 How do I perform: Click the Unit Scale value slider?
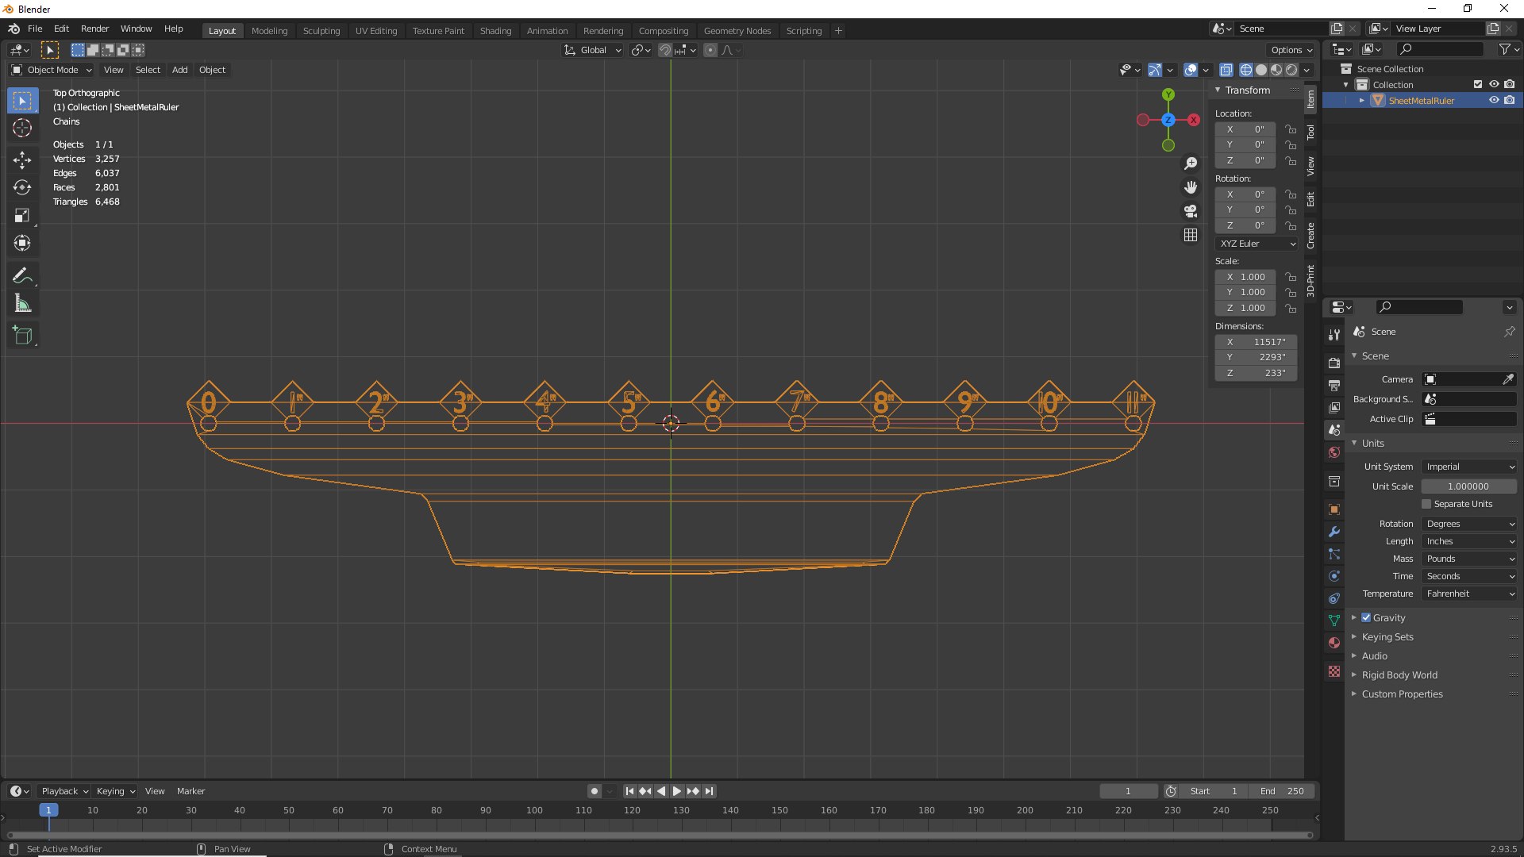pos(1468,486)
